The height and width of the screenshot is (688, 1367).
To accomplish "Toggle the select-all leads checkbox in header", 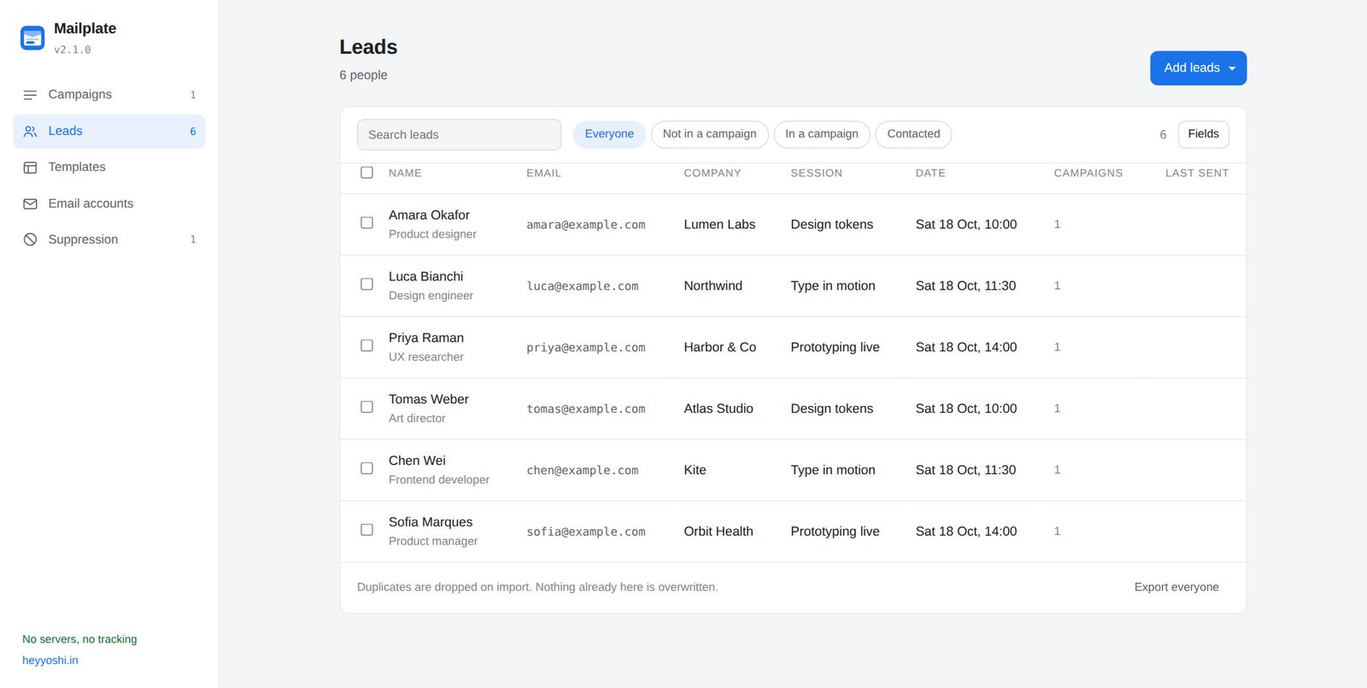I will click(367, 173).
